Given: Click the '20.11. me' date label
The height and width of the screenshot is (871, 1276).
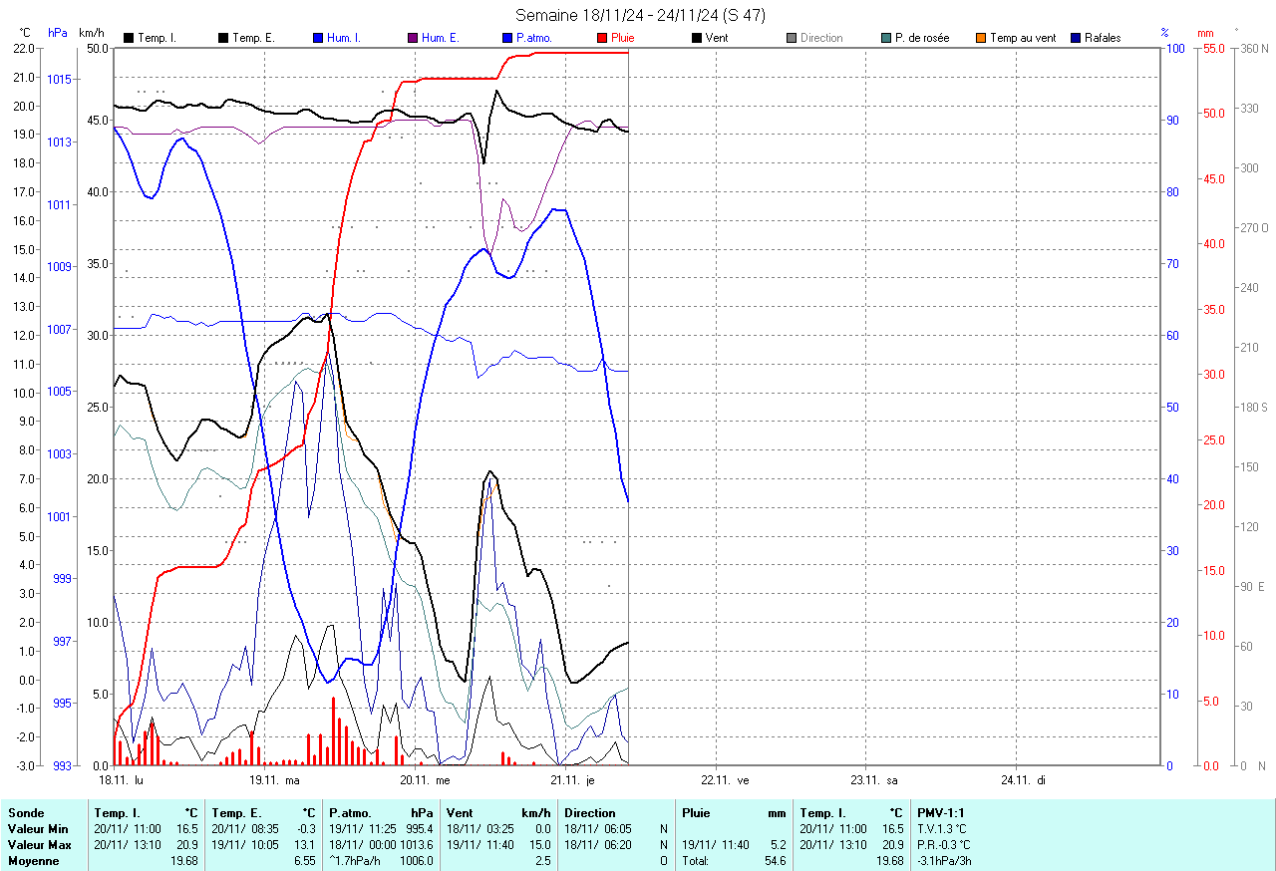Looking at the screenshot, I should [x=425, y=780].
